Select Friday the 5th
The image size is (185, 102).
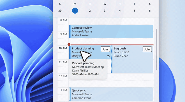135,11
